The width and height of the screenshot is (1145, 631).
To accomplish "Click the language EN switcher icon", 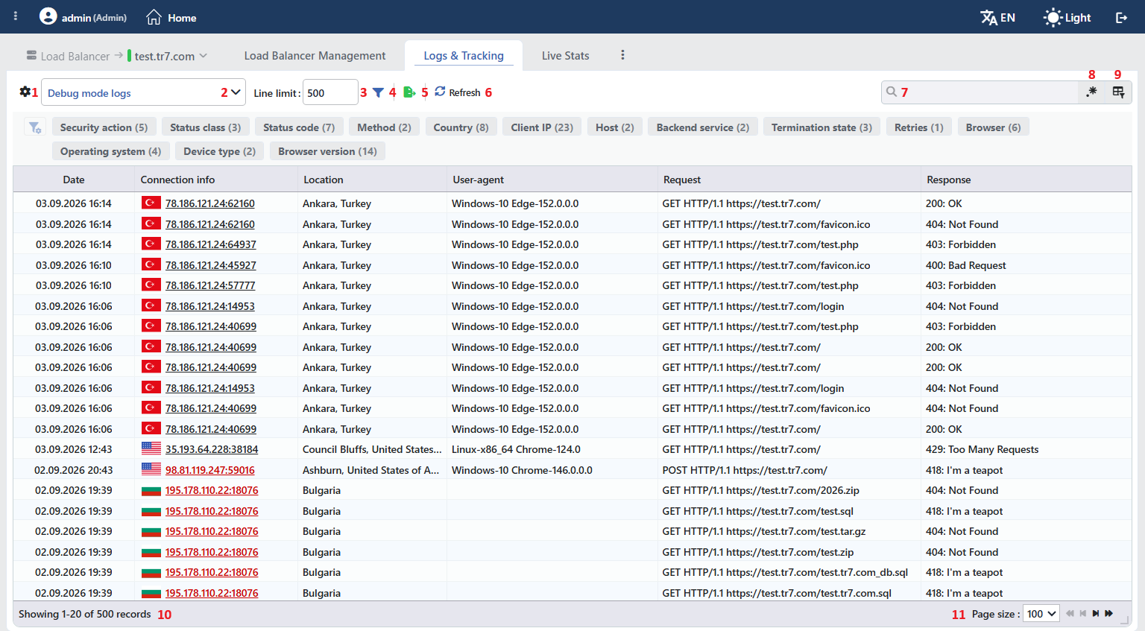I will [x=997, y=17].
